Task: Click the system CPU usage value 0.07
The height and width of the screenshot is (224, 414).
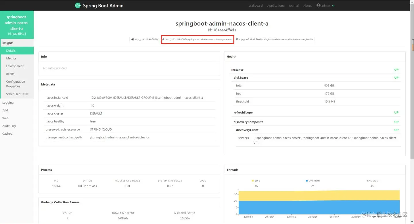Action: [x=170, y=186]
